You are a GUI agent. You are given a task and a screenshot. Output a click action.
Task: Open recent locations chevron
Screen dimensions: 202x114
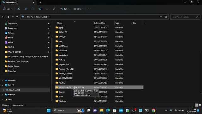13,17
